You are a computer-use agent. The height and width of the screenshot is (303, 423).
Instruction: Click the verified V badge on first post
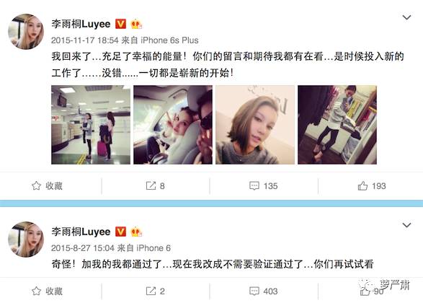click(x=120, y=24)
